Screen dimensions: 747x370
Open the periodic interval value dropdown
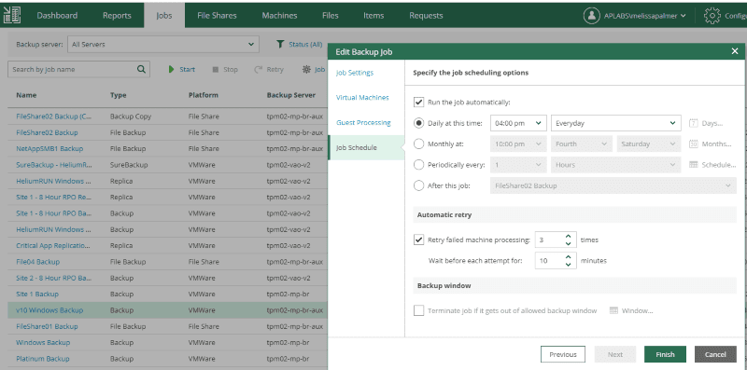coord(518,165)
